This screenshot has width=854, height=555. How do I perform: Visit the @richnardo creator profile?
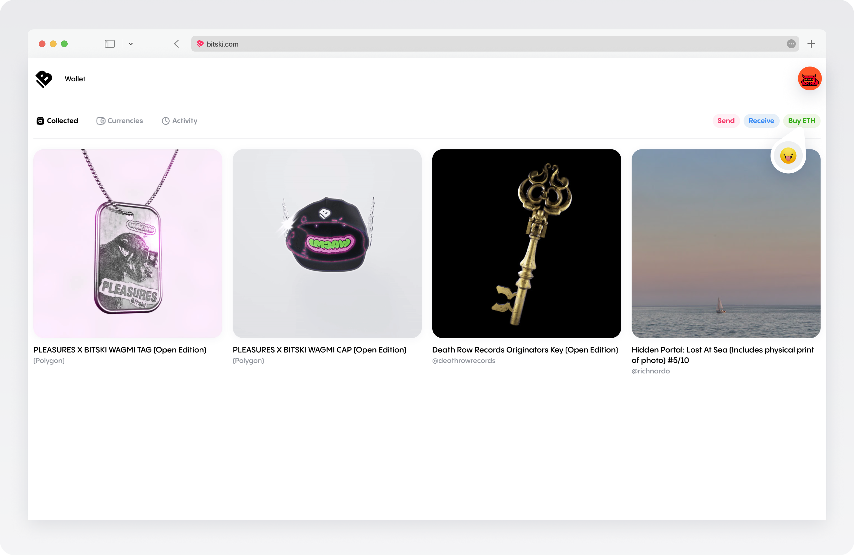(x=650, y=371)
